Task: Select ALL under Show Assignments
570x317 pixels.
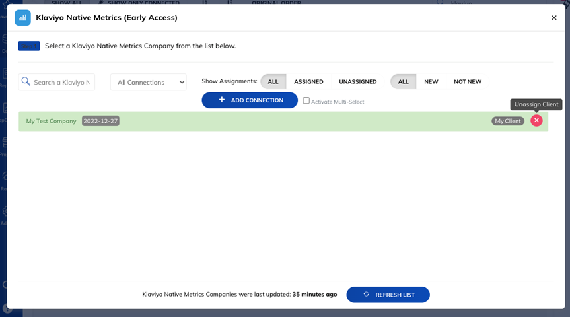Action: tap(273, 81)
